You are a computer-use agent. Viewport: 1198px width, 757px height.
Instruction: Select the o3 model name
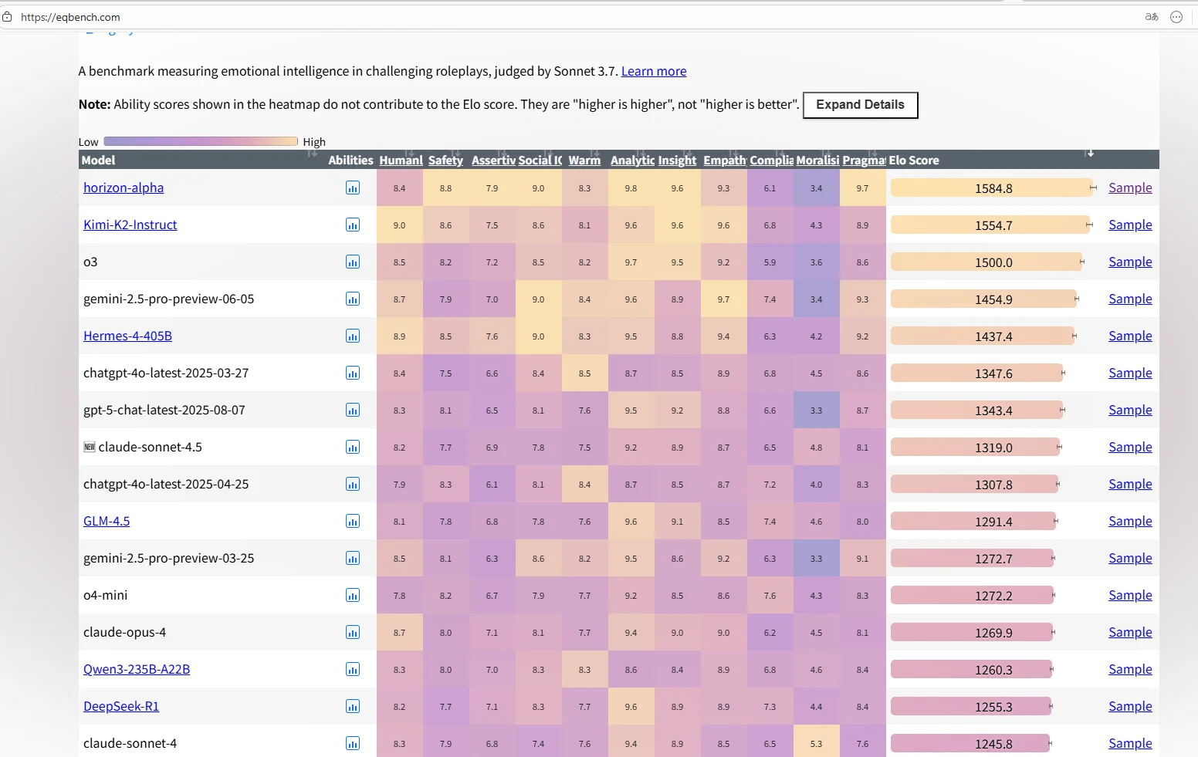(x=90, y=262)
